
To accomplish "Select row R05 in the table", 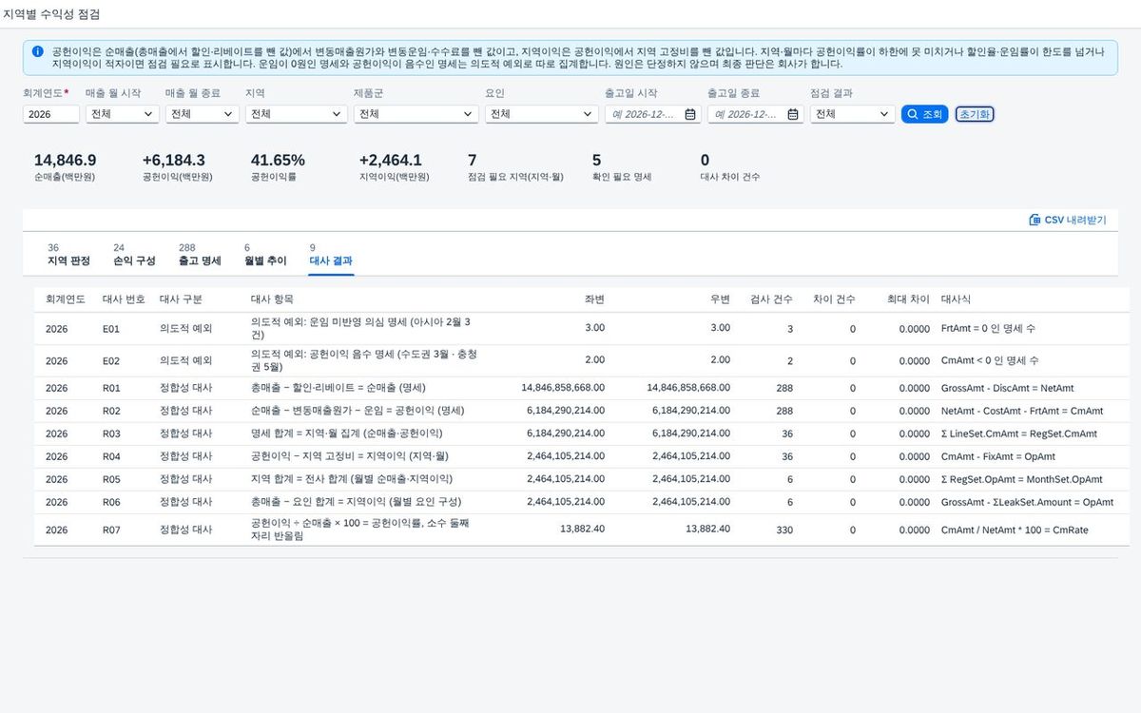I will pos(582,479).
